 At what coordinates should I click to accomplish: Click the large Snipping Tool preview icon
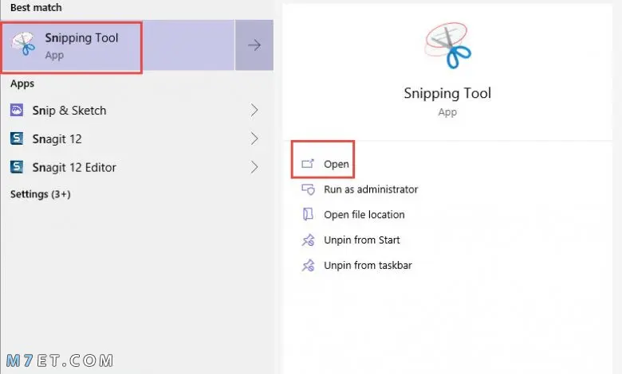tap(448, 45)
